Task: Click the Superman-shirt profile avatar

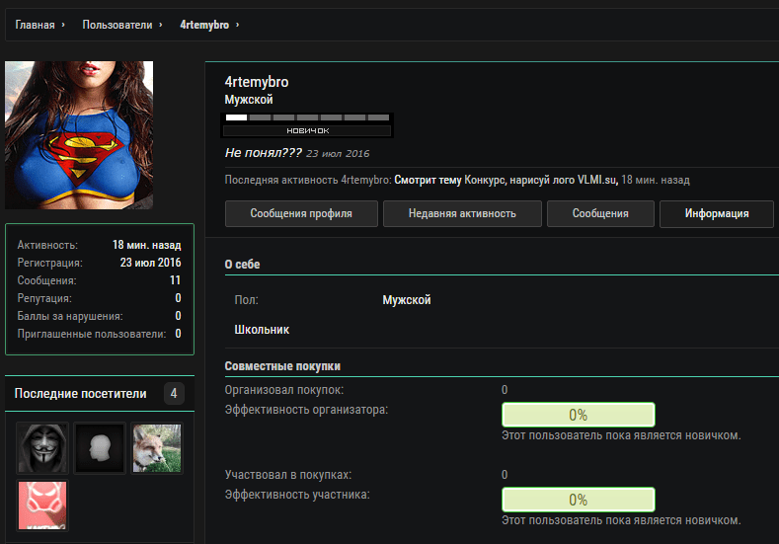Action: click(79, 134)
